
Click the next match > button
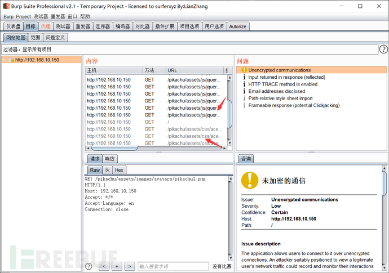[x=130, y=267]
